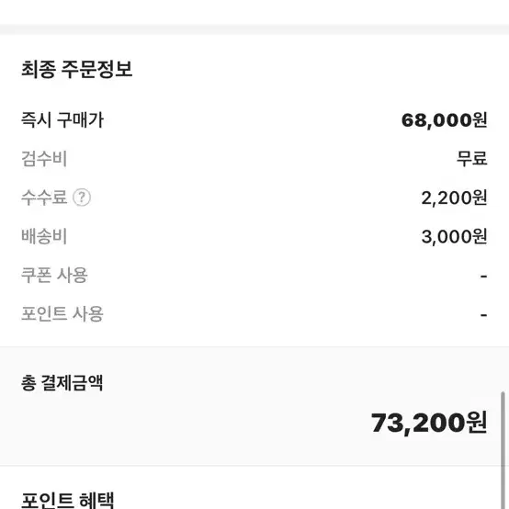Image resolution: width=509 pixels, height=509 pixels.
Task: Click the question mark icon beside 수수료
Action: tap(82, 198)
